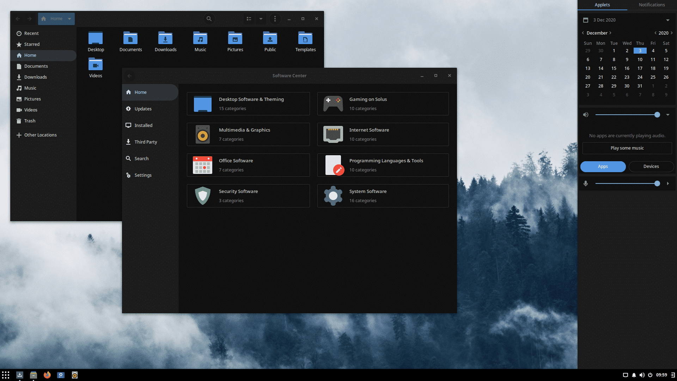Select December 25 in the calendar

[x=653, y=77]
